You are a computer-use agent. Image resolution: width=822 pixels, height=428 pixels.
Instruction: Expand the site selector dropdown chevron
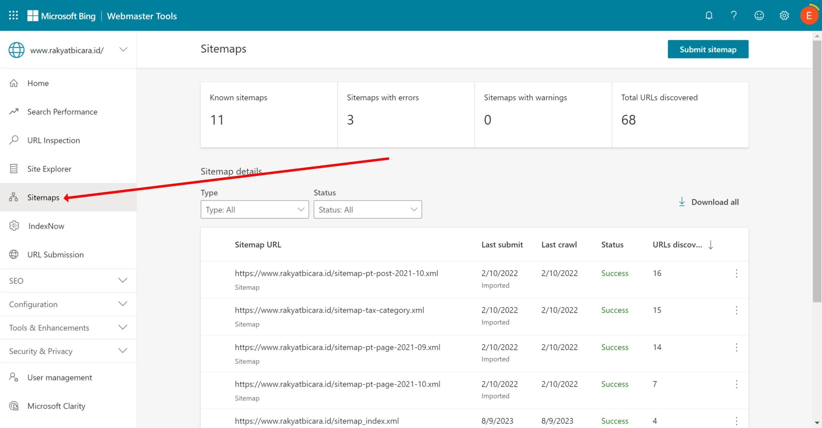coord(123,49)
